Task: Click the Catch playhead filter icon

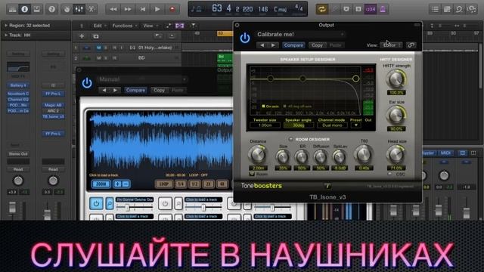Action: 194,26
